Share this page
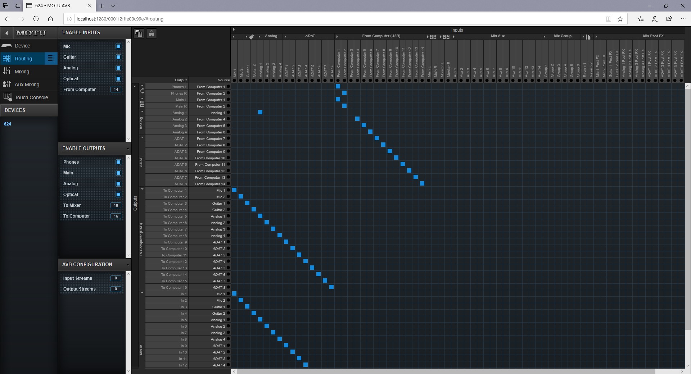This screenshot has width=691, height=374. pos(669,19)
